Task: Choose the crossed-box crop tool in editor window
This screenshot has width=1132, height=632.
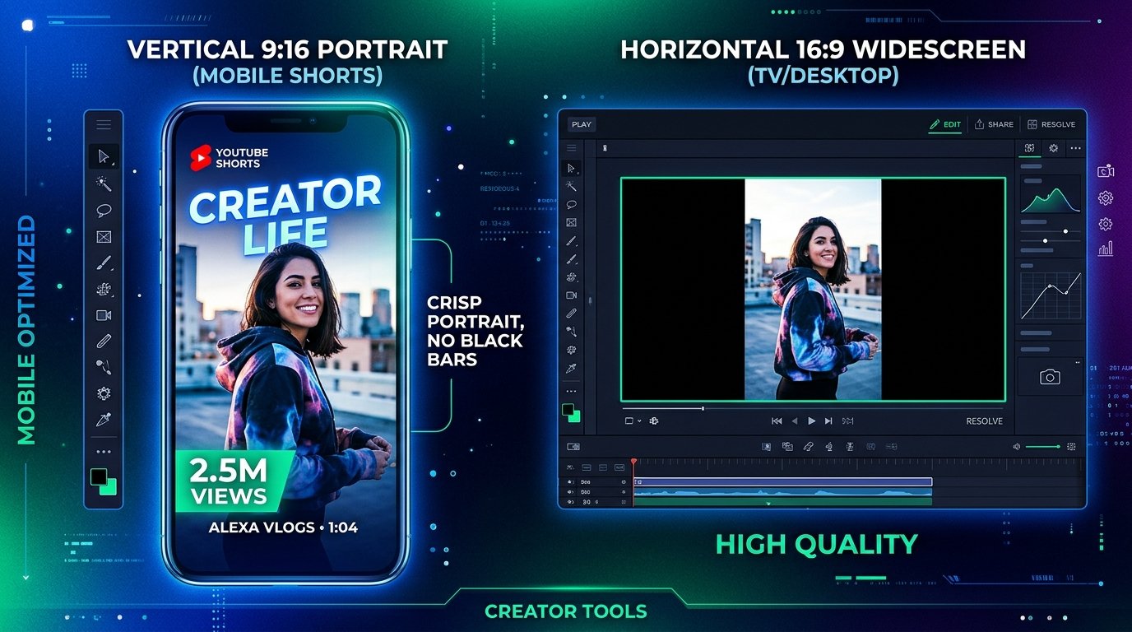Action: [x=572, y=222]
